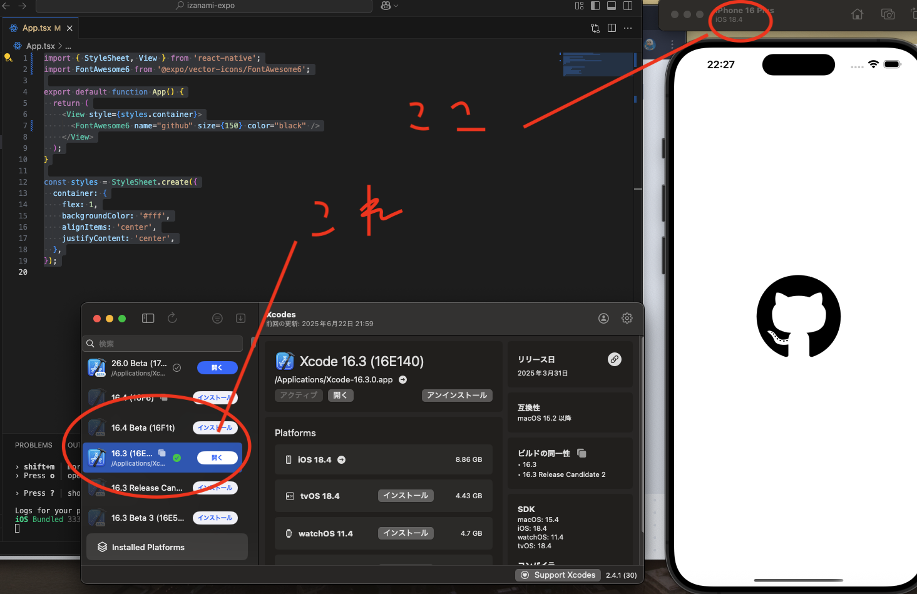Click the Support Xcodes button

(x=558, y=575)
